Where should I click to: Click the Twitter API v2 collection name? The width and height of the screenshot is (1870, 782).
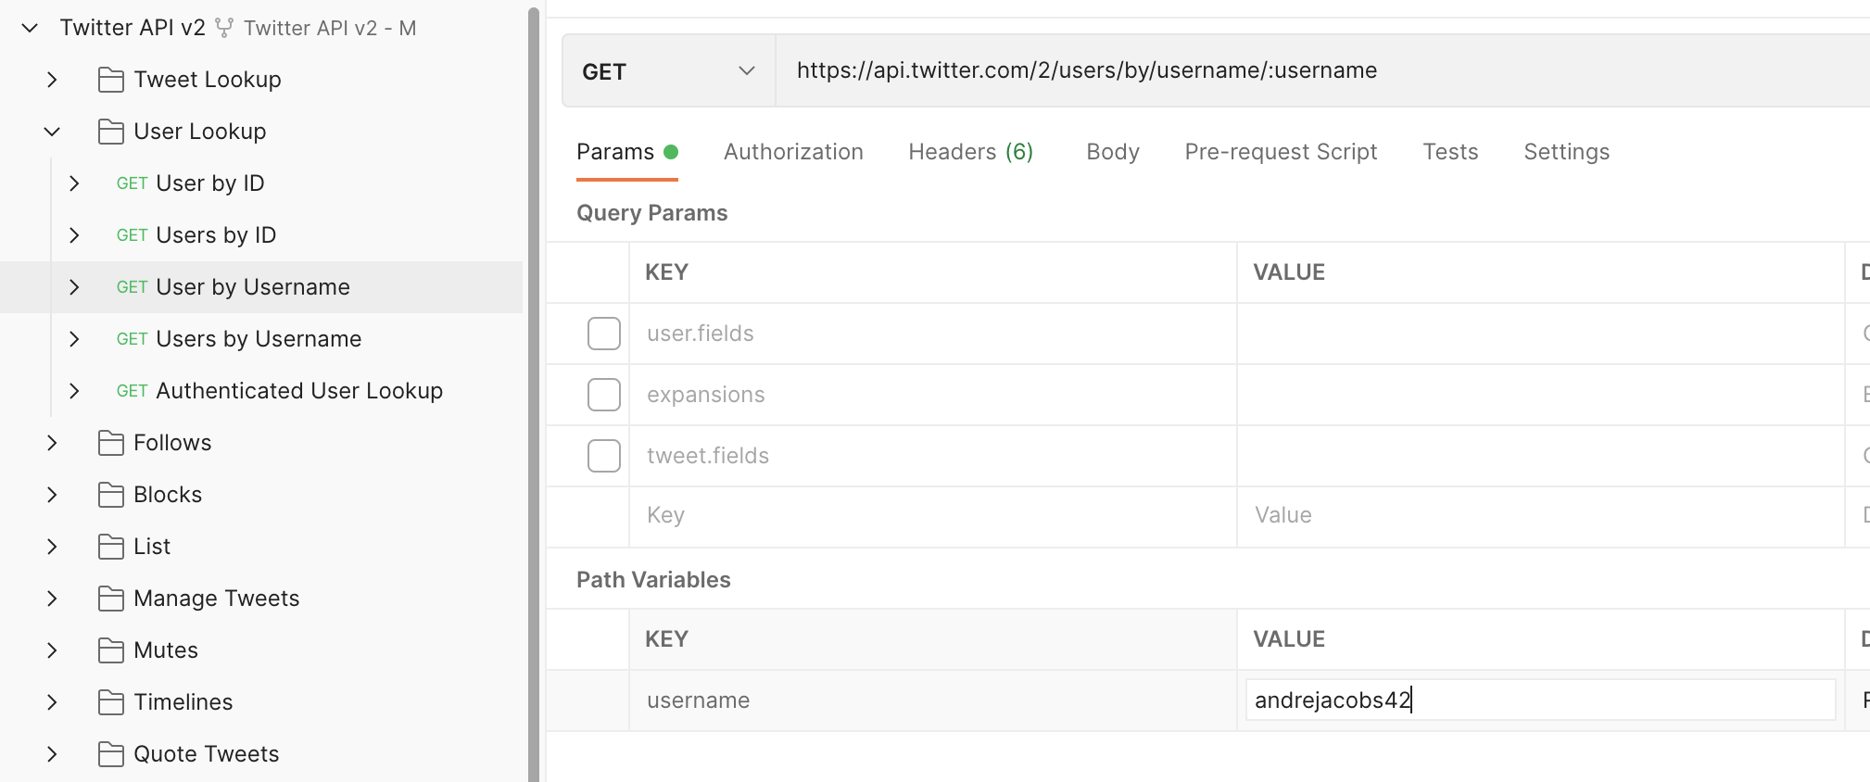(x=133, y=28)
